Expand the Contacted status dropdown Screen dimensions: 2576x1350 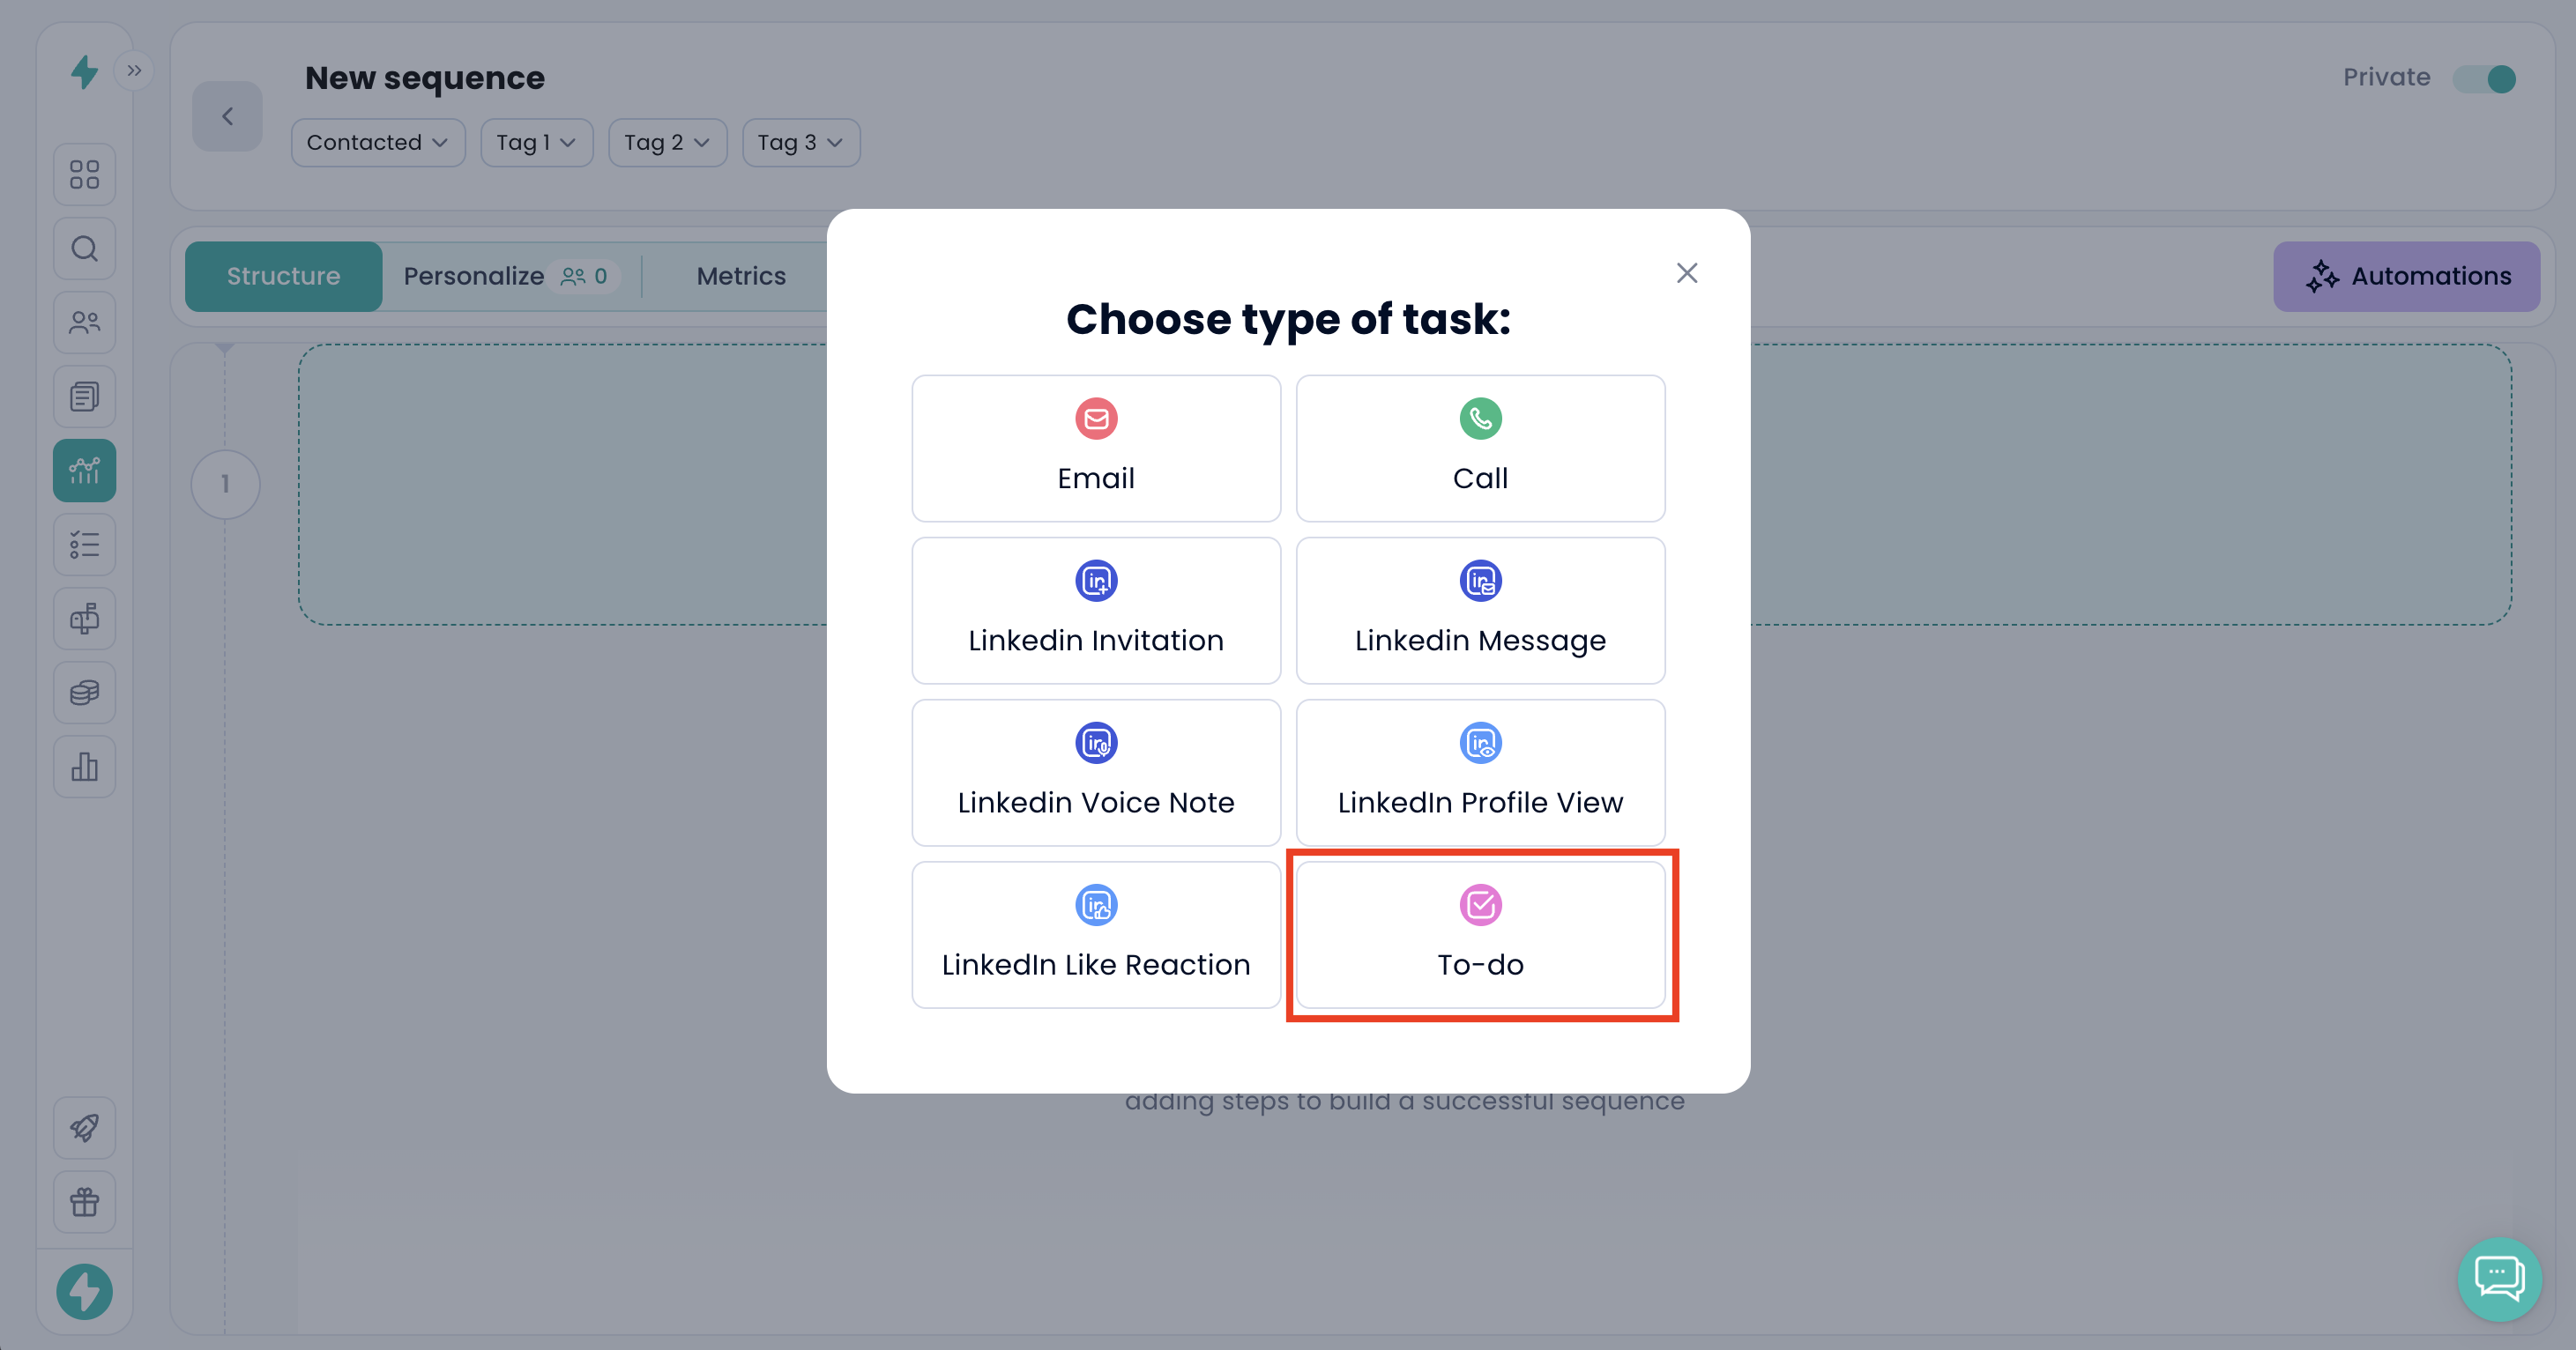(377, 143)
